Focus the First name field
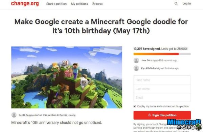Image resolution: width=203 pixels, height=132 pixels. [162, 80]
